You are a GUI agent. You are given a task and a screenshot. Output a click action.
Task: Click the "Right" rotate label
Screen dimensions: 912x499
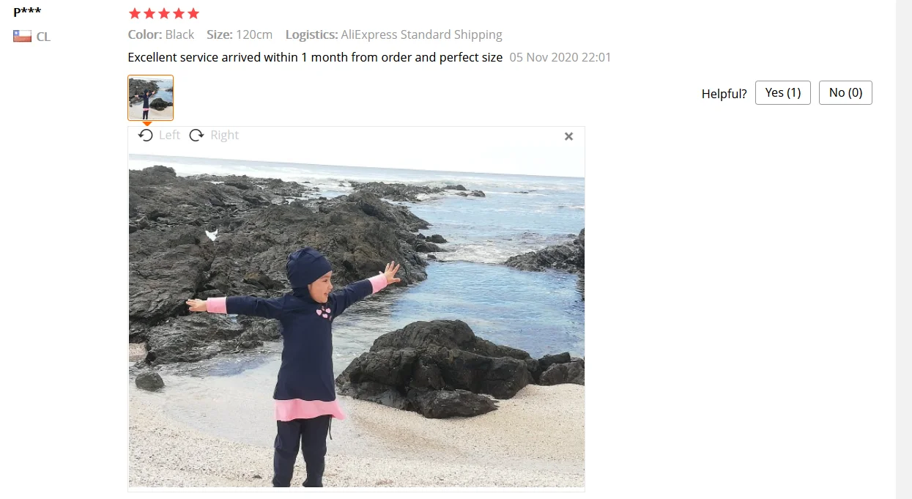(224, 135)
